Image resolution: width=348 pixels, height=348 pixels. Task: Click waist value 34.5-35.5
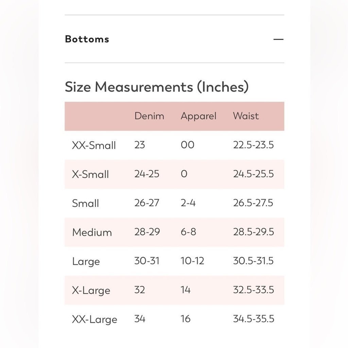pos(254,319)
